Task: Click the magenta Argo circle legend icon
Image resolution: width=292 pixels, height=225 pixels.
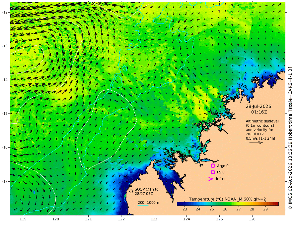Action: click(213, 166)
